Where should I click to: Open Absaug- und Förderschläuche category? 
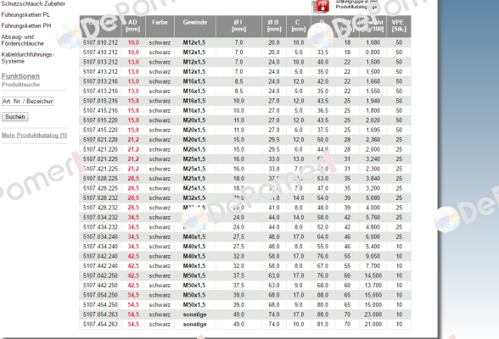[x=23, y=41]
